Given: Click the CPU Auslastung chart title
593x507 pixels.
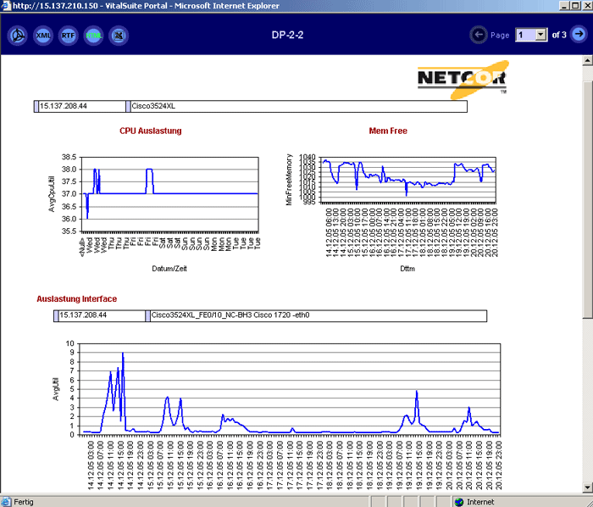Looking at the screenshot, I should point(151,131).
